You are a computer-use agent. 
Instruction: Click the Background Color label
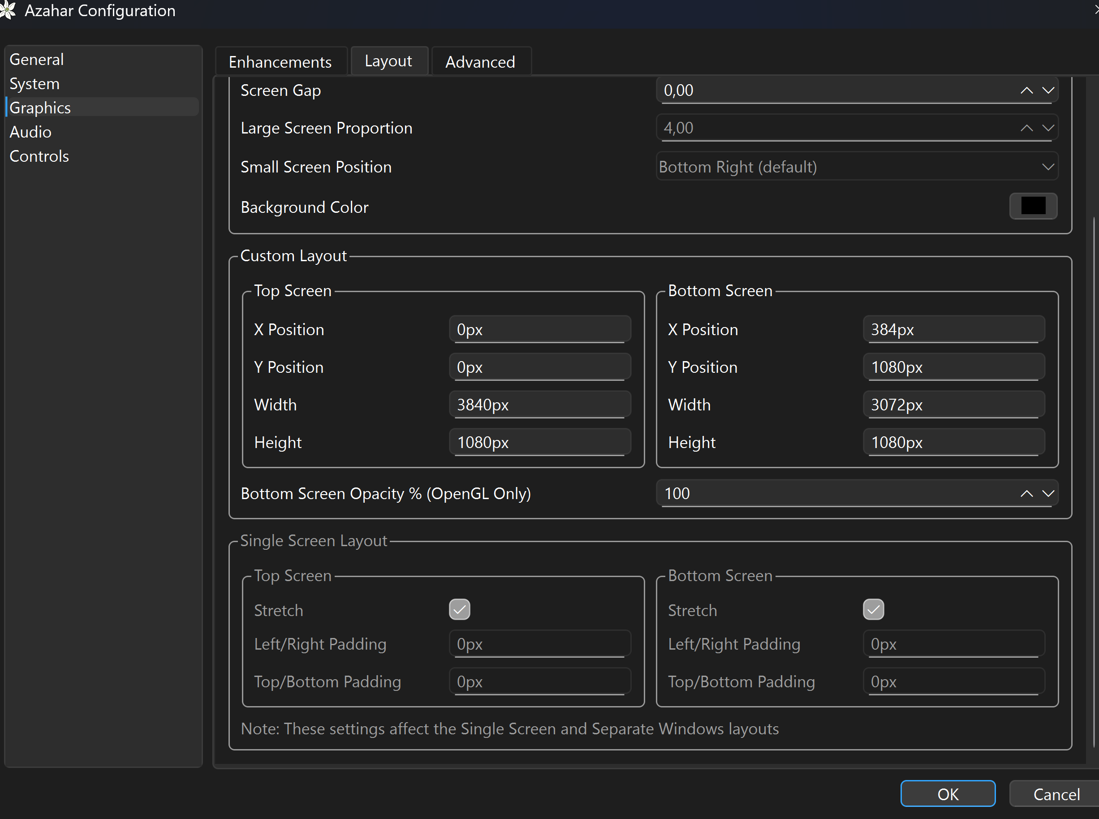[304, 207]
